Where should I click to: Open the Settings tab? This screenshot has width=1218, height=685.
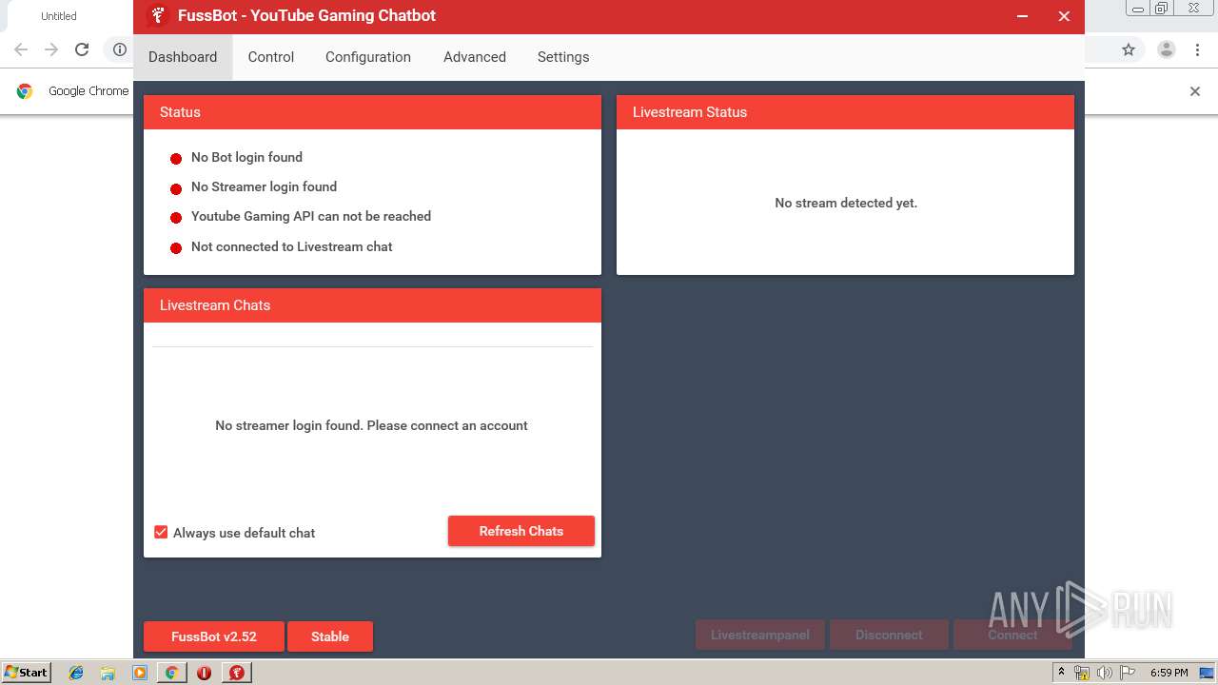(x=563, y=57)
